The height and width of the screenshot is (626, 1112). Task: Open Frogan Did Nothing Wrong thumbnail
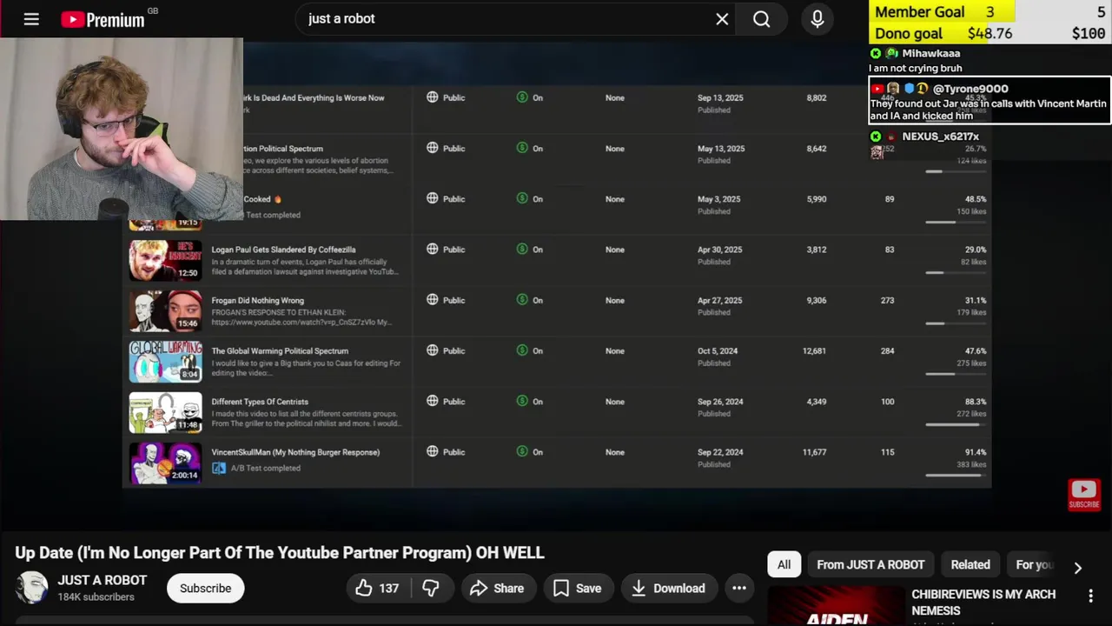pos(165,311)
